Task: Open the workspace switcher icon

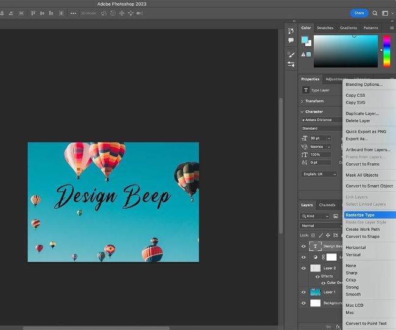Action: tap(385, 13)
